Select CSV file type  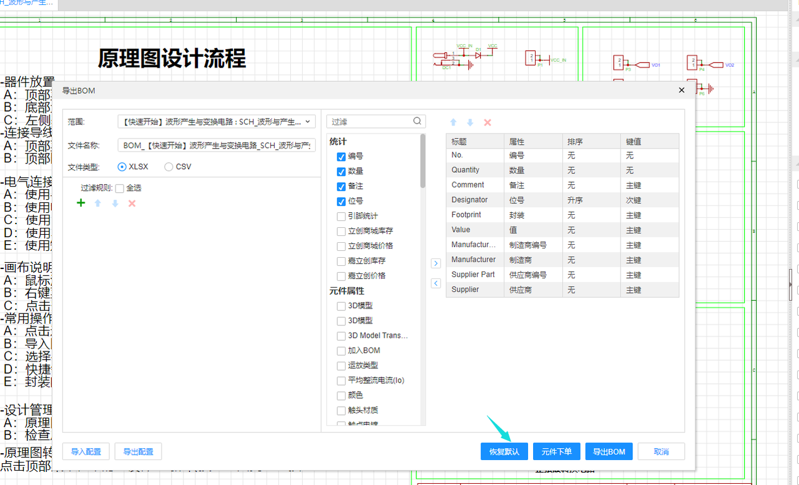(x=169, y=167)
